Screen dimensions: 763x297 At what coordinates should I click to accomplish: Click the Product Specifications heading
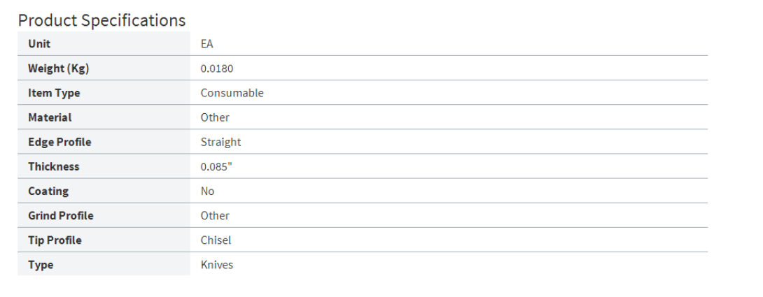tap(101, 20)
